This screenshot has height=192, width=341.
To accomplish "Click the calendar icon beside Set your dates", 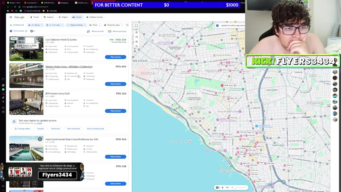I will pyautogui.click(x=14, y=122).
